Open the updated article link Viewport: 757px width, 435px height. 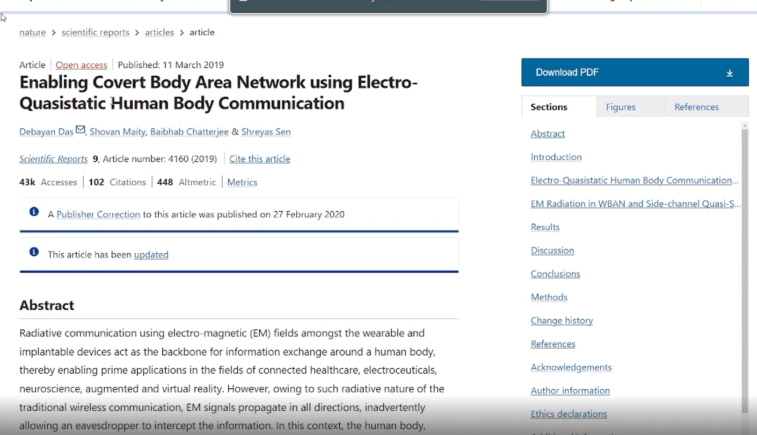click(151, 255)
